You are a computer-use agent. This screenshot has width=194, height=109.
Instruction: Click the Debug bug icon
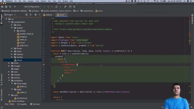click(x=48, y=7)
